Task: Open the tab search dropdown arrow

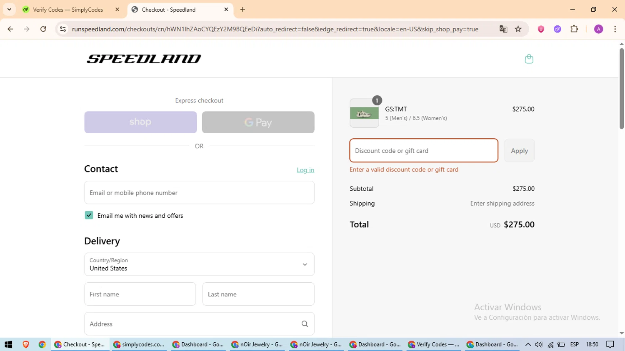Action: [x=9, y=10]
